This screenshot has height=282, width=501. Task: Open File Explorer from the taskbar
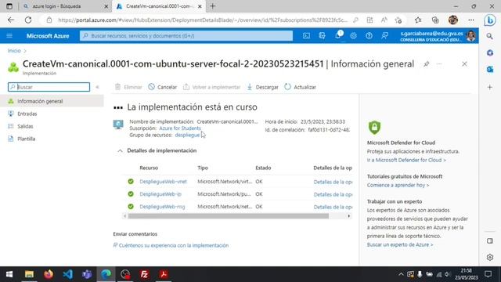click(x=30, y=274)
